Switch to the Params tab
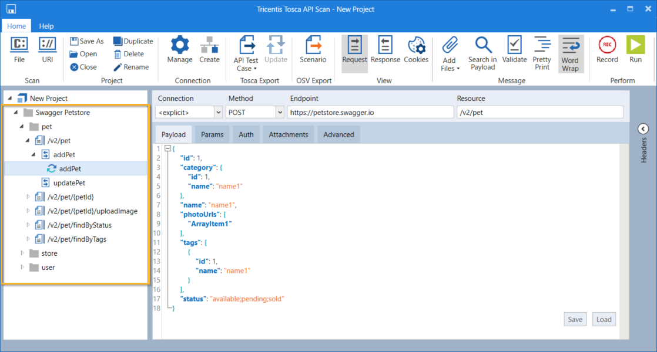Viewport: 657px width, 352px height. [x=212, y=134]
